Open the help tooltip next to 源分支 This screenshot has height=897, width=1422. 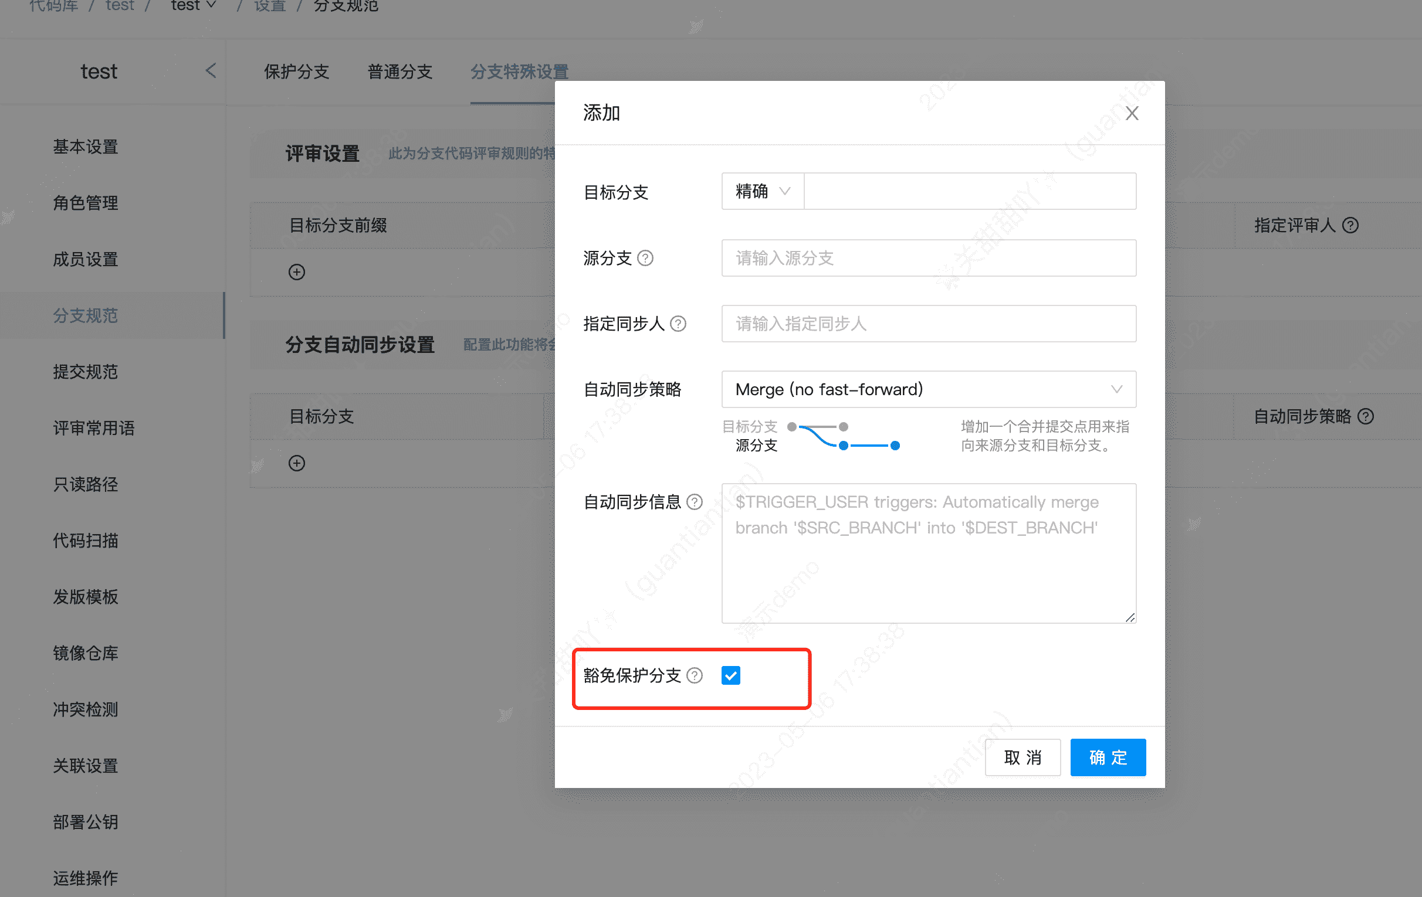point(646,258)
